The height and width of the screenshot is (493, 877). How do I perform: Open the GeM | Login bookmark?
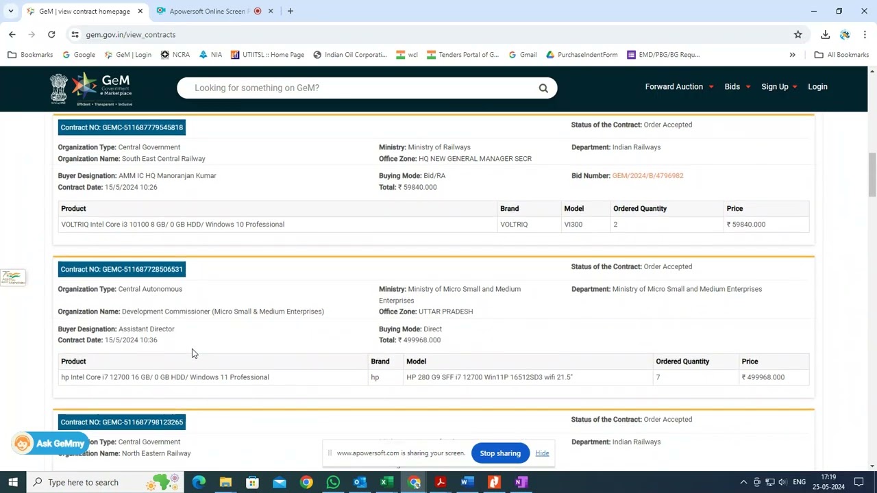128,55
